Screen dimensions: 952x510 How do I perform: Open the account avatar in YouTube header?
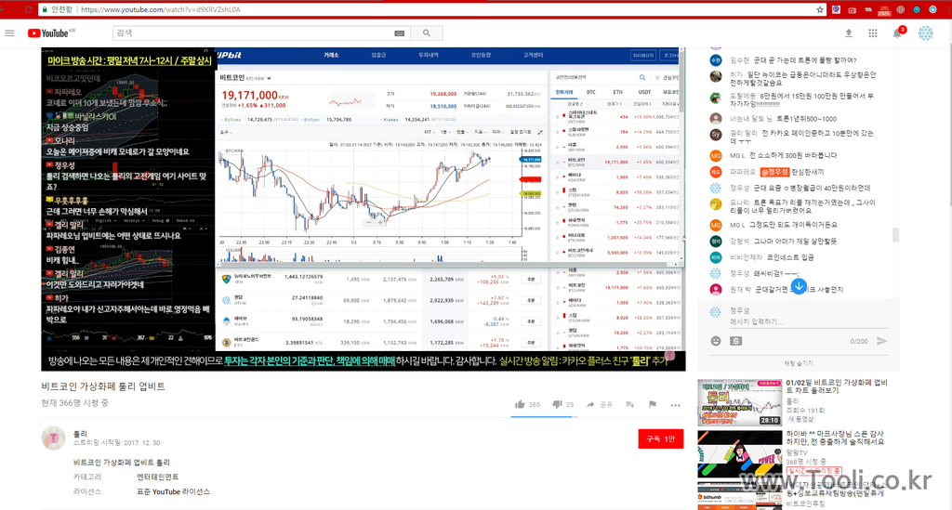(925, 33)
